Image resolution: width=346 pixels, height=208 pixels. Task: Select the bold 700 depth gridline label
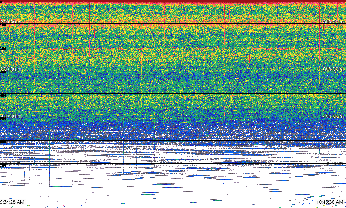pos(3,165)
